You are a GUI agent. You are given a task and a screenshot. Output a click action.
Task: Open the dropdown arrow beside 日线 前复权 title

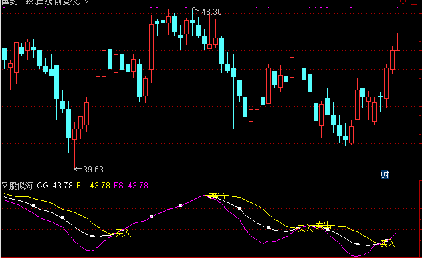click(x=86, y=1)
